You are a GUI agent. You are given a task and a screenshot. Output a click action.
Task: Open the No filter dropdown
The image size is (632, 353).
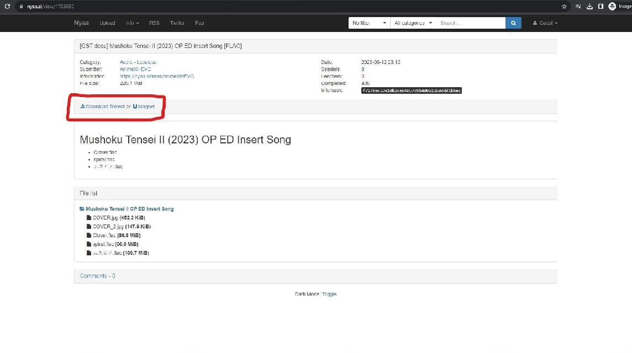(x=369, y=23)
